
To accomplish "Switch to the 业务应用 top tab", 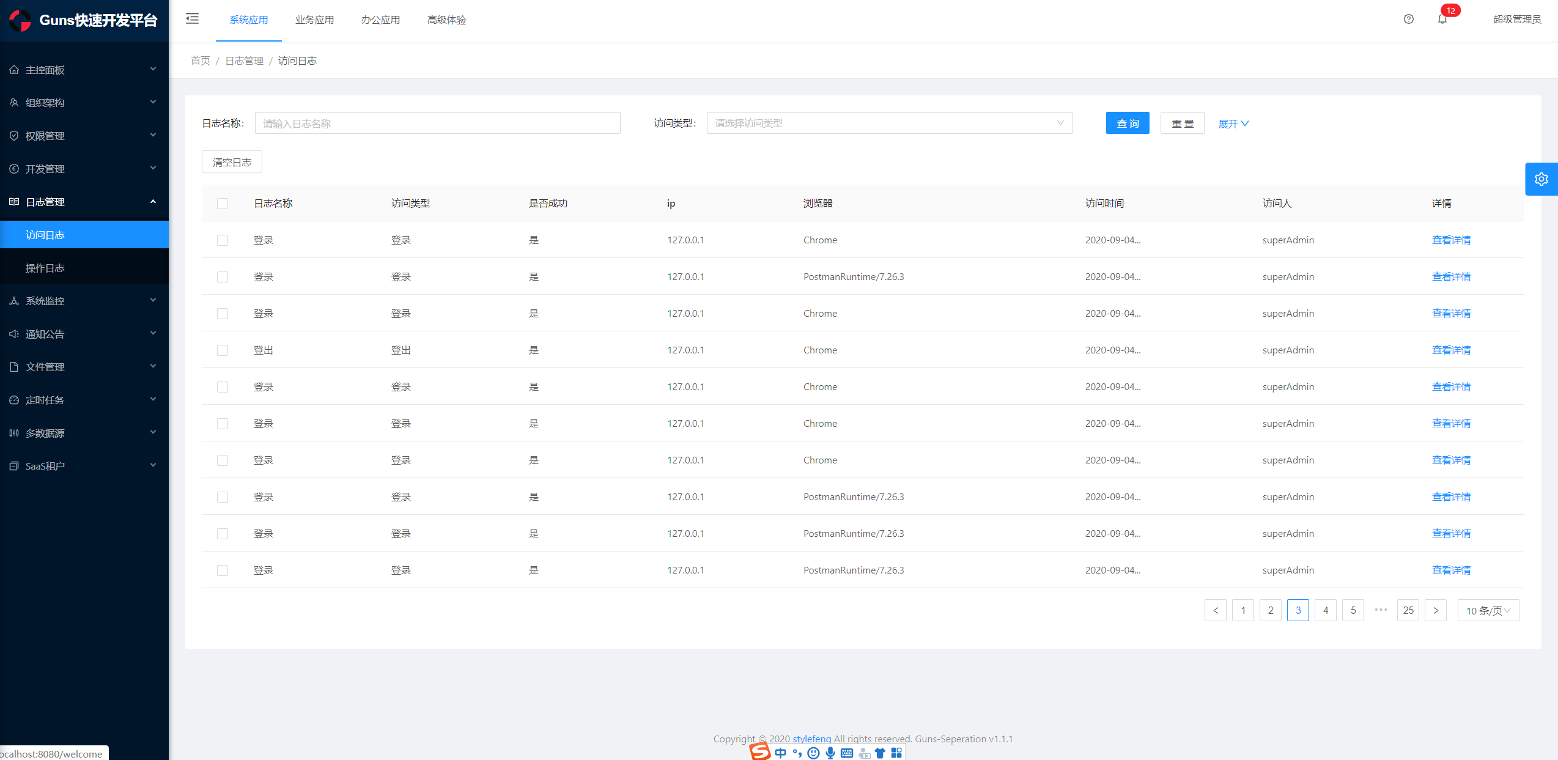I will (314, 20).
